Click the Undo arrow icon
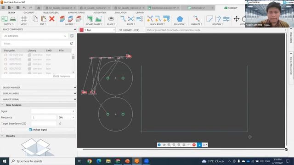Viewport: 294px width, 165px height. (24, 8)
